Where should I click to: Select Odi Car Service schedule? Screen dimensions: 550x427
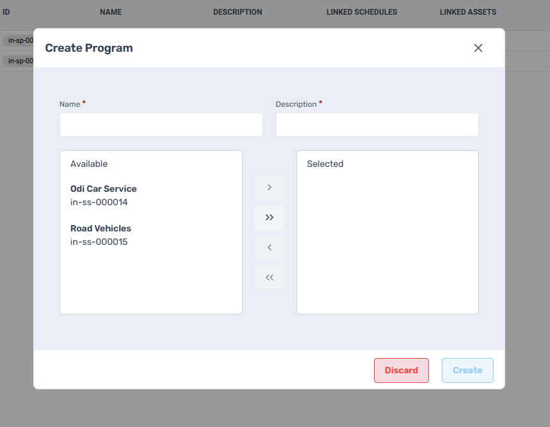click(x=104, y=196)
